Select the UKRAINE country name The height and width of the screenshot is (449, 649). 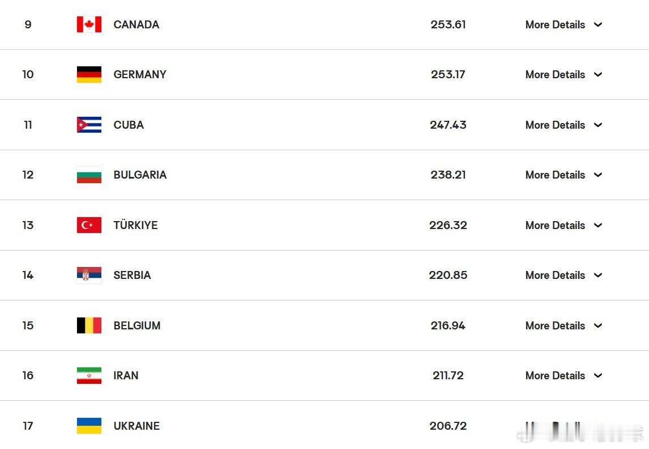point(136,426)
